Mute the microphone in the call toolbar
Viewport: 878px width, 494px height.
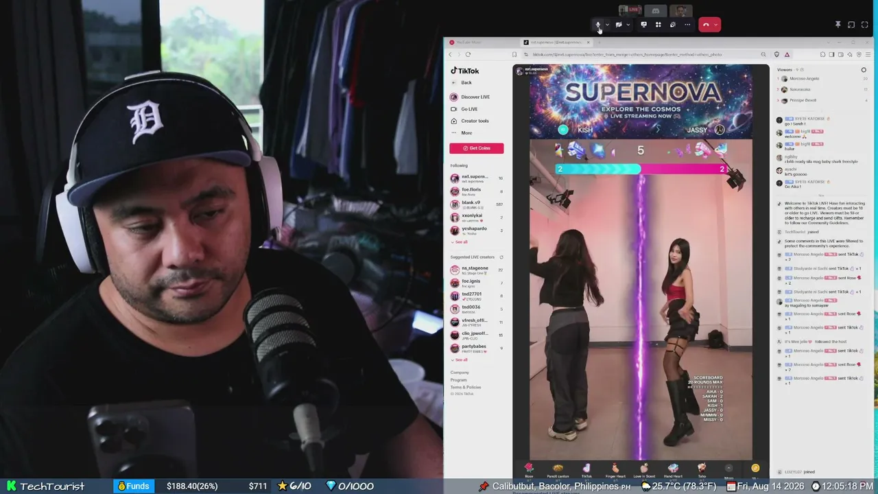pos(598,25)
